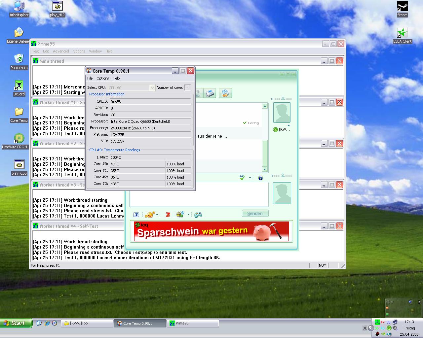Viewport: 423px width, 338px height.
Task: Open the dropdown arrow next to smiley icon
Action: tap(157, 215)
